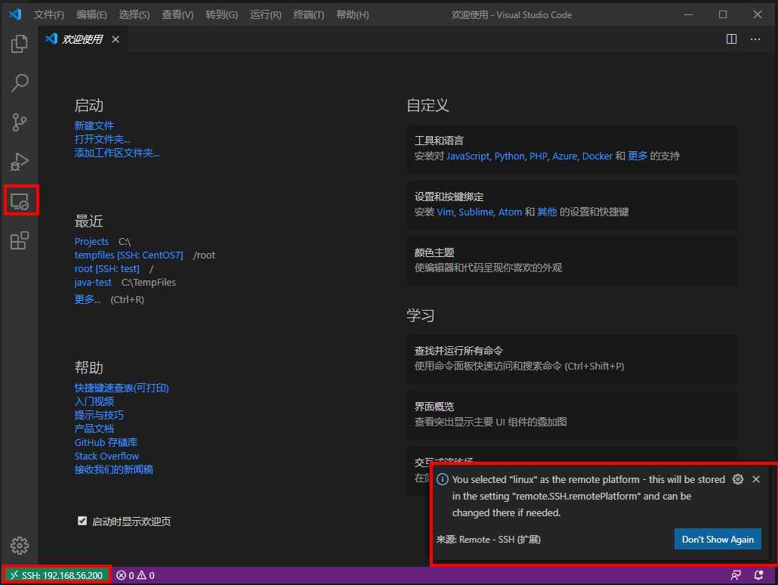Click the Atom keybindings link
This screenshot has width=778, height=585.
510,212
